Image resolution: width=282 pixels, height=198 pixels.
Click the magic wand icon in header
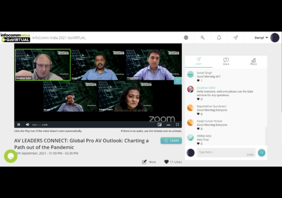pyautogui.click(x=203, y=37)
